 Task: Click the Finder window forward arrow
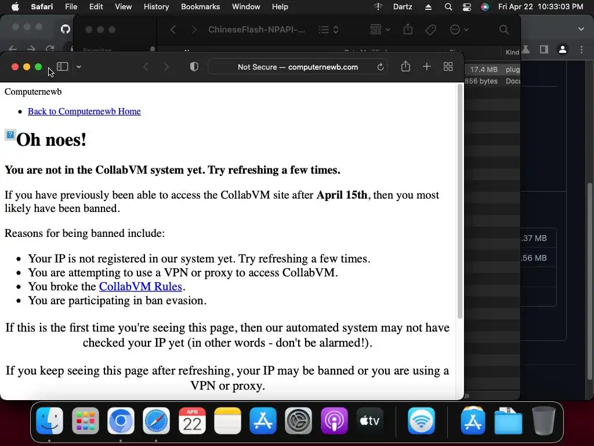coord(194,30)
